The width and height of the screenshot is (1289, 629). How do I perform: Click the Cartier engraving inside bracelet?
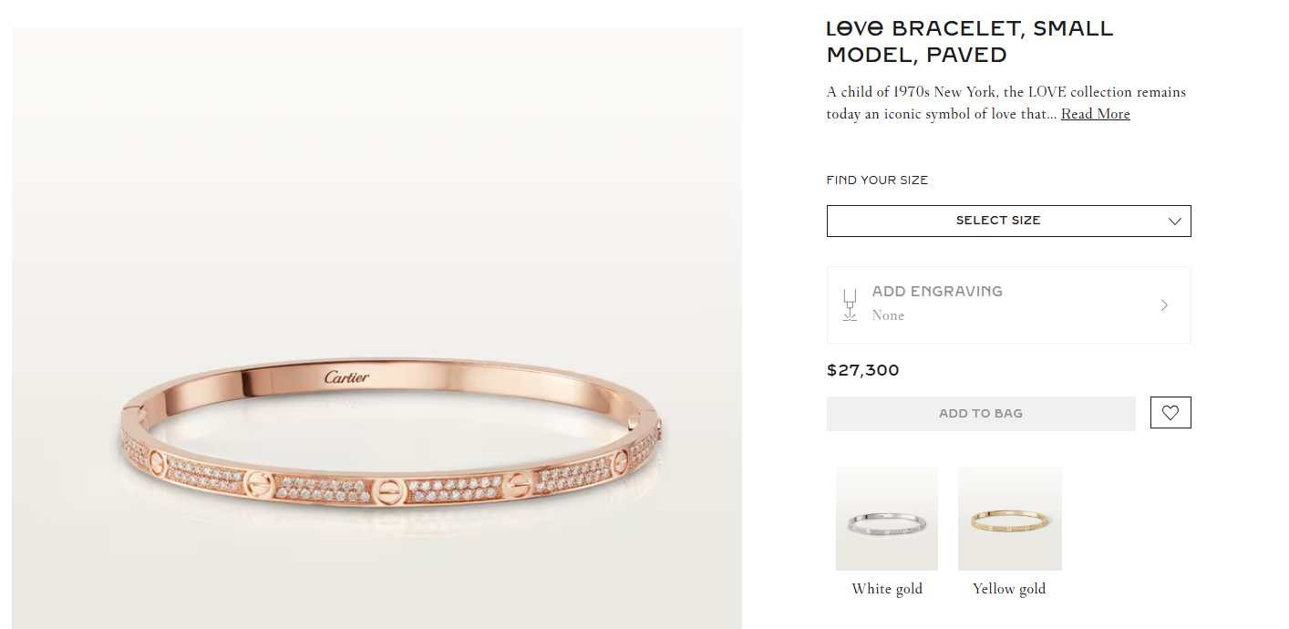point(347,376)
